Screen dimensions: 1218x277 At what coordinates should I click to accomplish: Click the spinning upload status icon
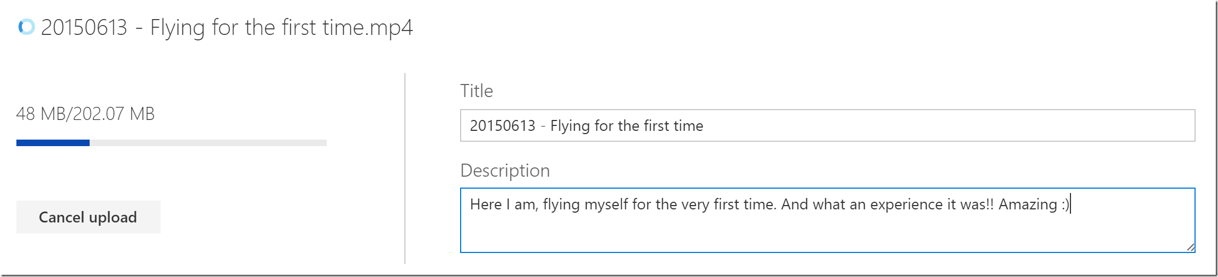tap(26, 27)
